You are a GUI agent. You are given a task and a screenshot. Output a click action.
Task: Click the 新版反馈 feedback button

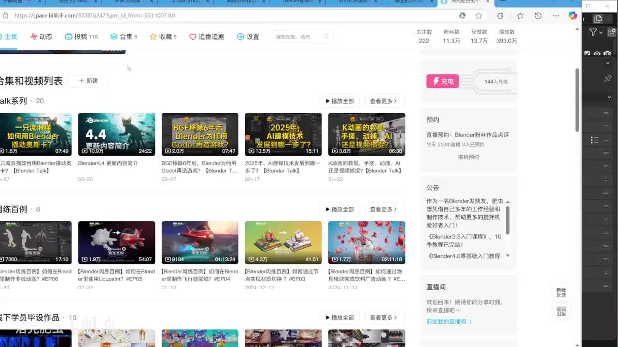561,293
